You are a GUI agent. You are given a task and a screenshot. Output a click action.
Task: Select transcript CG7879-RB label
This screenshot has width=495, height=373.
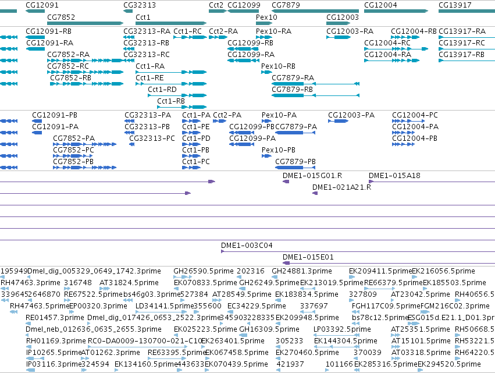coord(293,90)
